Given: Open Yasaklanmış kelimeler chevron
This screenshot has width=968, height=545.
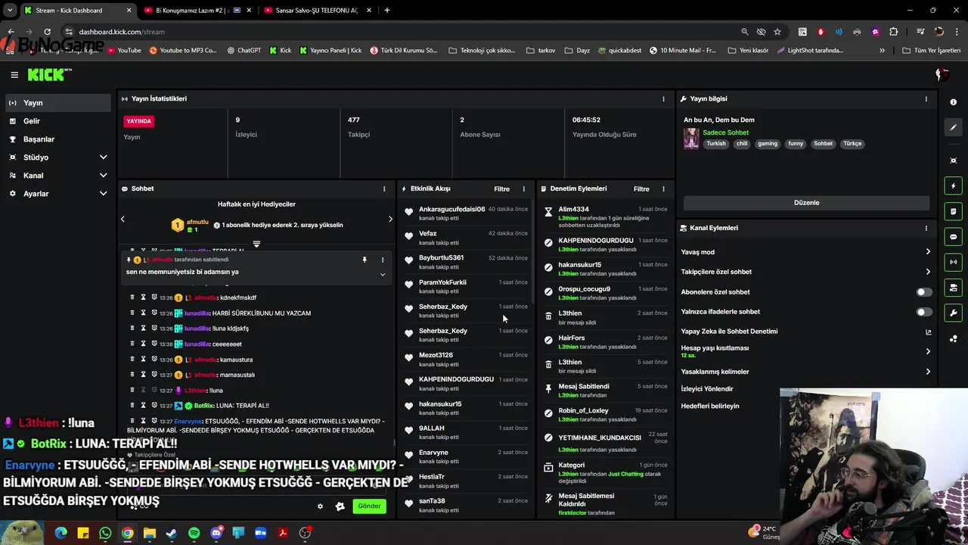Looking at the screenshot, I should [928, 372].
